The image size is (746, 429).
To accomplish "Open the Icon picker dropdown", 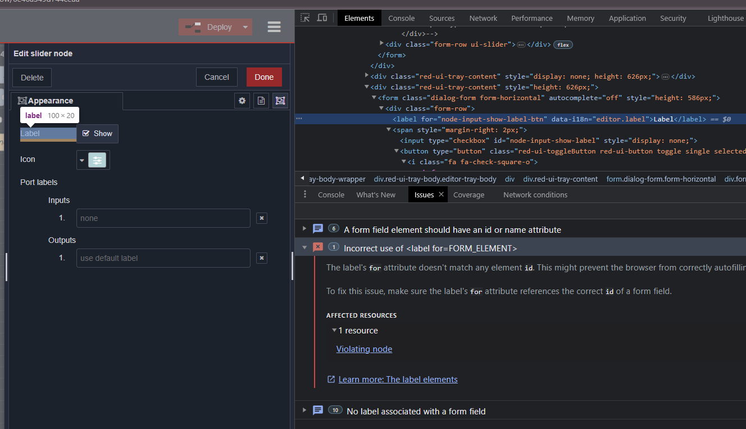I will click(x=82, y=160).
